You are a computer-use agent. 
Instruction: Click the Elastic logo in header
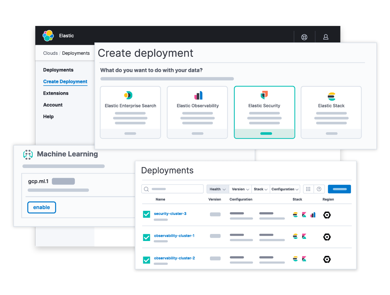(x=48, y=36)
